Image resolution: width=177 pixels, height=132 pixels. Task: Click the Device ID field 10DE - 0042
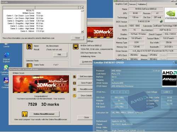click(x=135, y=26)
